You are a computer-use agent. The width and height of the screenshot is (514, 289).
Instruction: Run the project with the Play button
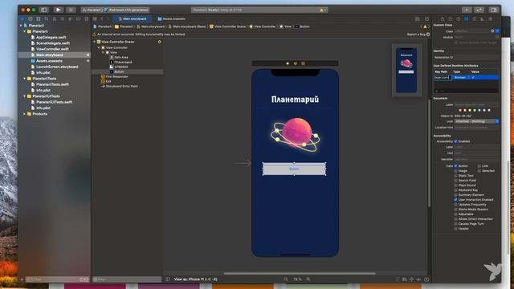(x=58, y=10)
